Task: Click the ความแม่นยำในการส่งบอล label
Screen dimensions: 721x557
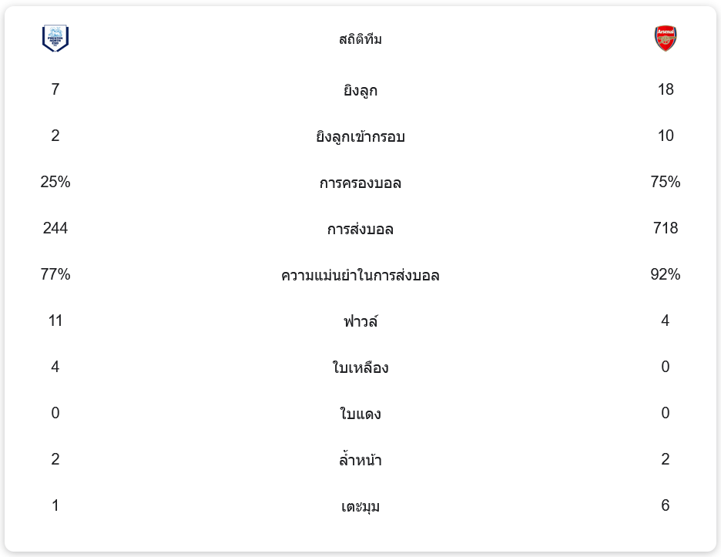Action: [x=360, y=276]
